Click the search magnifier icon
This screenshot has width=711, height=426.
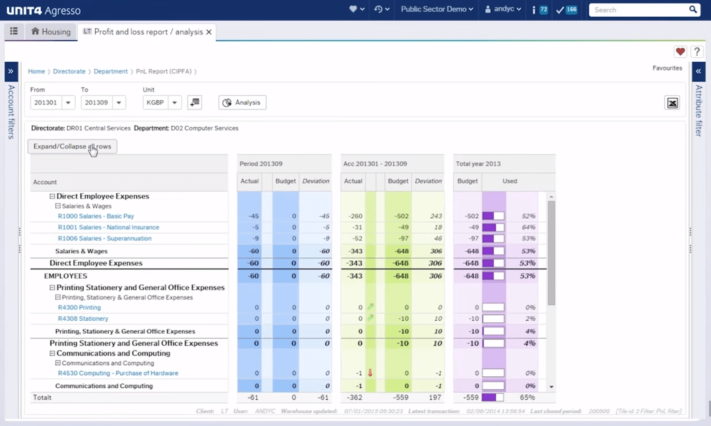point(693,9)
